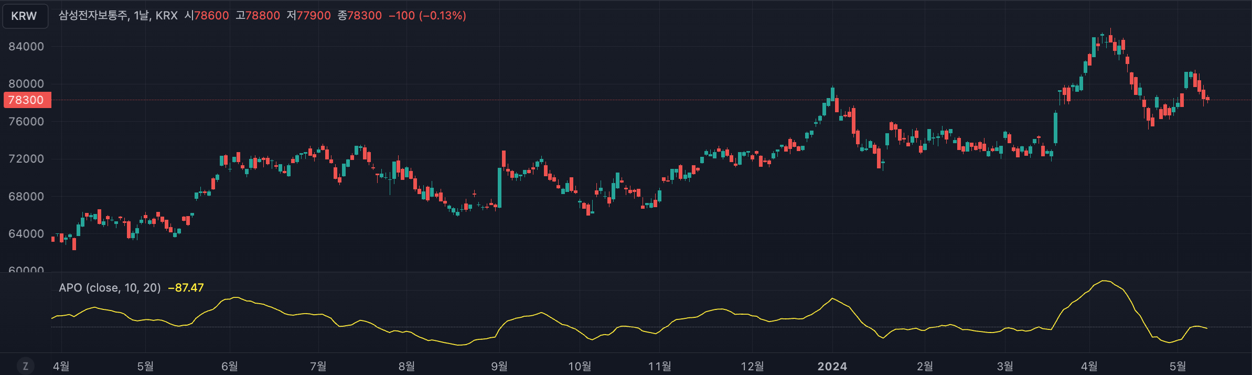
Task: Click the 7월 time axis label
Action: click(x=318, y=367)
